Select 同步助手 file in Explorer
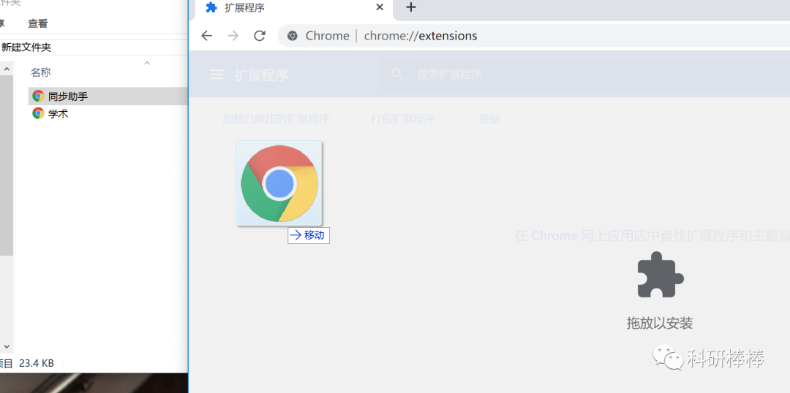Viewport: 790px width, 393px height. 108,96
